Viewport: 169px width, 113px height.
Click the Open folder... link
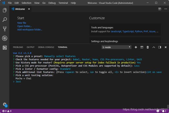pyautogui.click(x=25, y=26)
